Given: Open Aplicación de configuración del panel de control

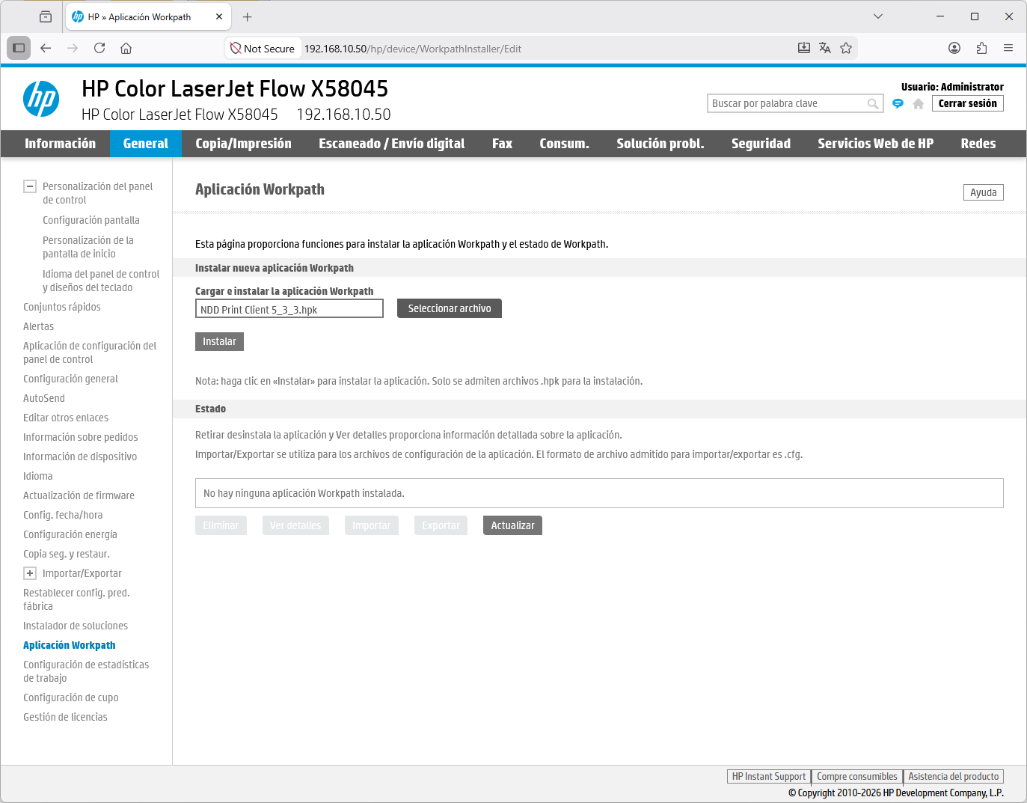Looking at the screenshot, I should (90, 352).
